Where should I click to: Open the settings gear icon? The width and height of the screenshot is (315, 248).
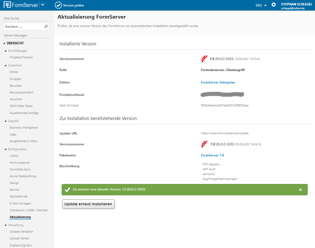[274, 5]
